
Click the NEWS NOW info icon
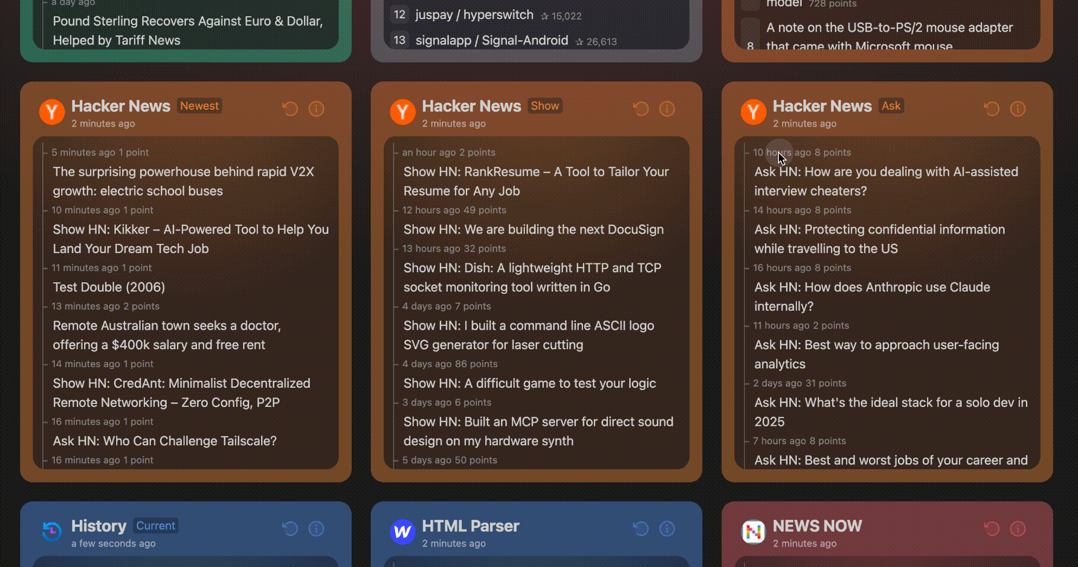pyautogui.click(x=1018, y=529)
